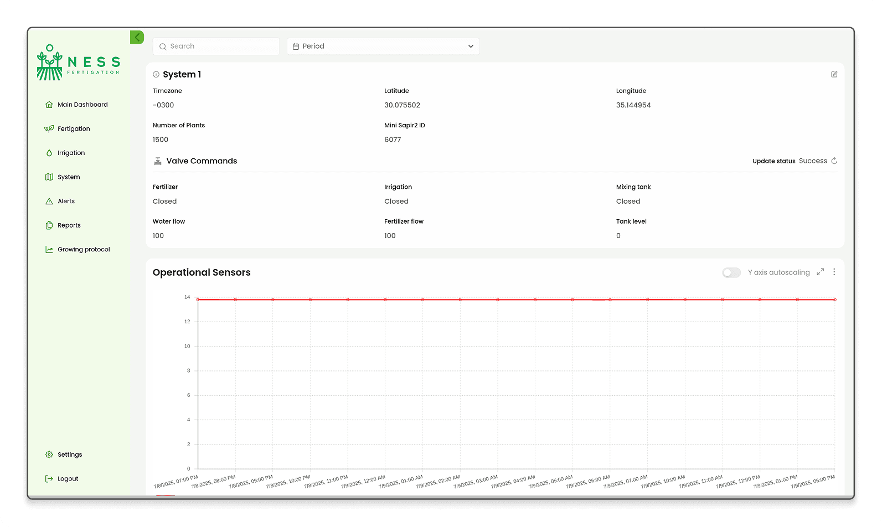Click the Logout arrow icon
Viewport: 882px width, 527px height.
[49, 479]
